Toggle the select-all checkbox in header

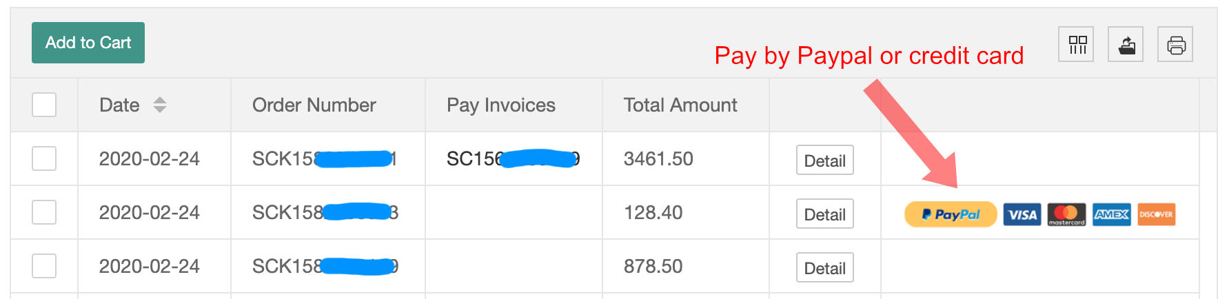[x=44, y=105]
